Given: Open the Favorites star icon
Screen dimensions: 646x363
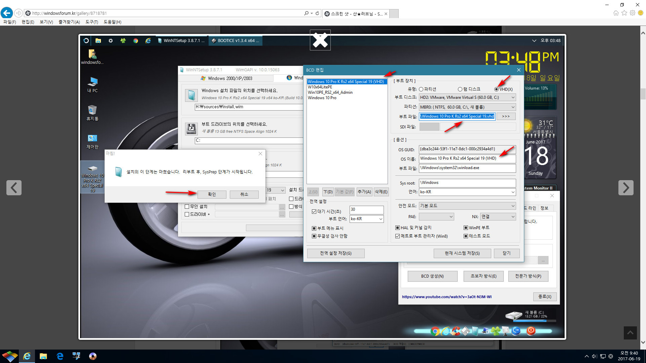Looking at the screenshot, I should tap(624, 13).
